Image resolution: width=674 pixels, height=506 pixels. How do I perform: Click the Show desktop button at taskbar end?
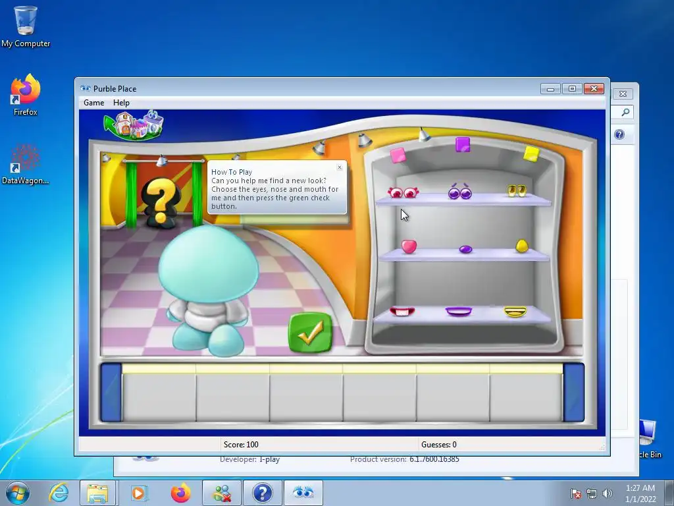click(669, 493)
